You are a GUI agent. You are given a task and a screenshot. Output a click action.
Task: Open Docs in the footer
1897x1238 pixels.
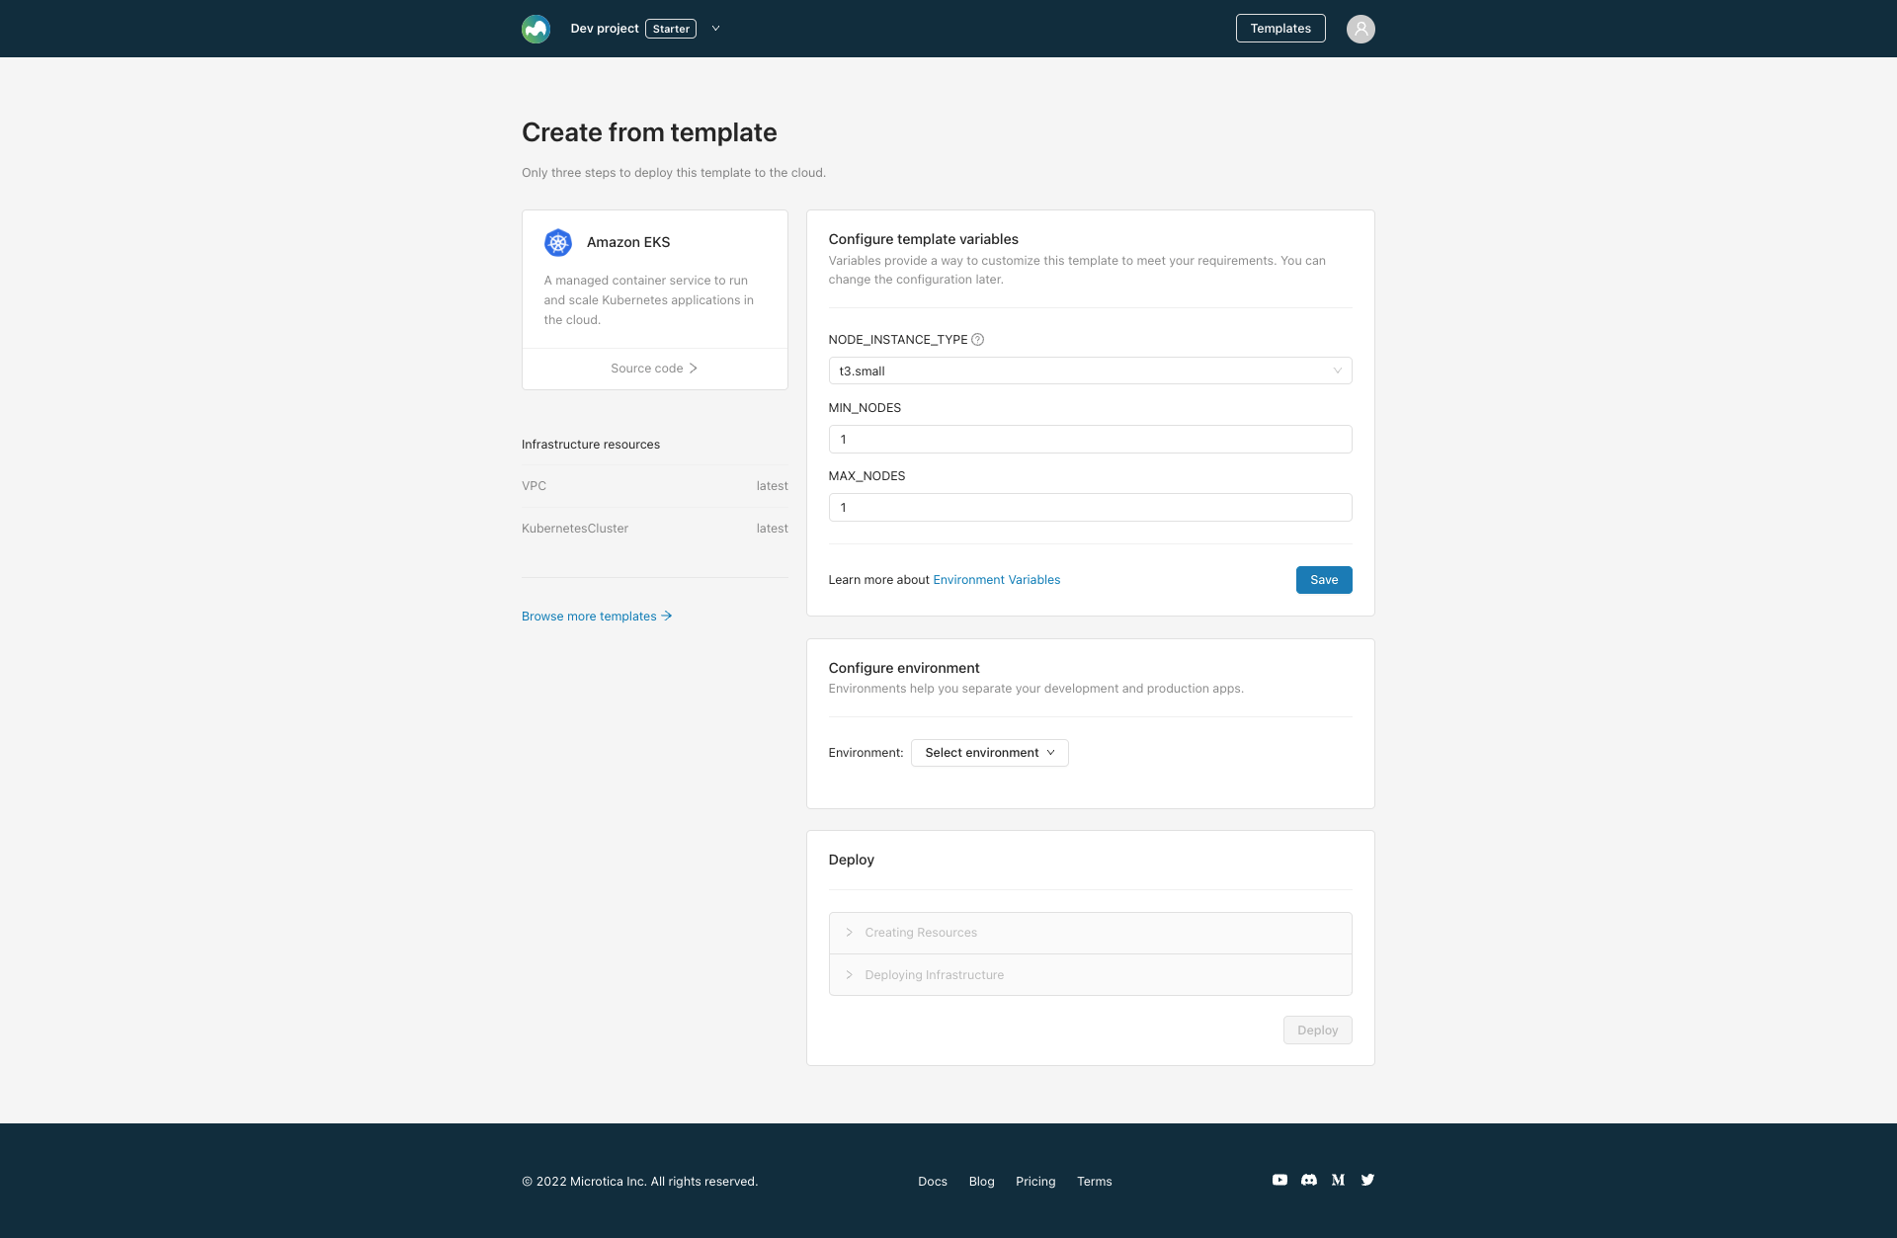(932, 1182)
